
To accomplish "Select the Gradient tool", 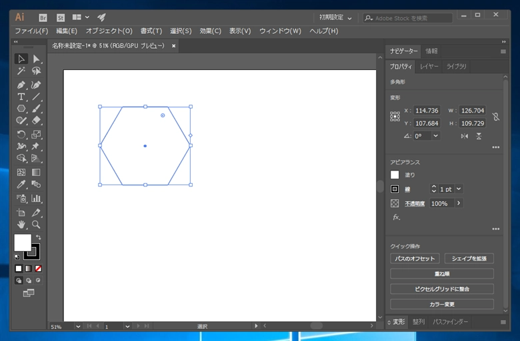I will tap(36, 172).
